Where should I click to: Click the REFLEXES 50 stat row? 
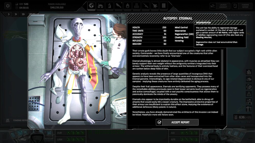(x=149, y=40)
